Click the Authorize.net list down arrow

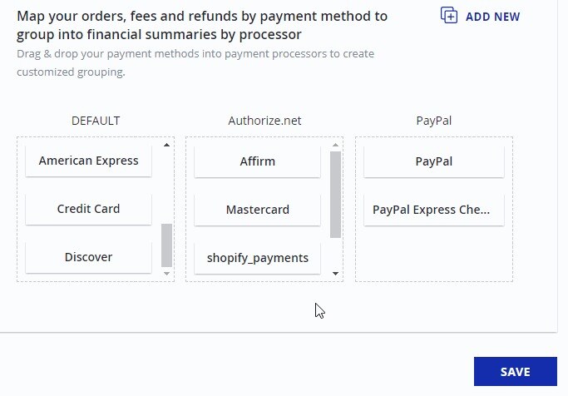(x=335, y=274)
